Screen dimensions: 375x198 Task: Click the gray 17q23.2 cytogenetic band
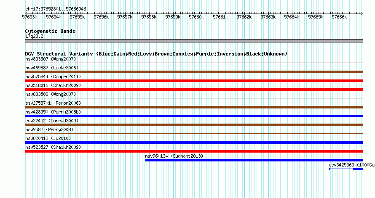tap(194, 41)
